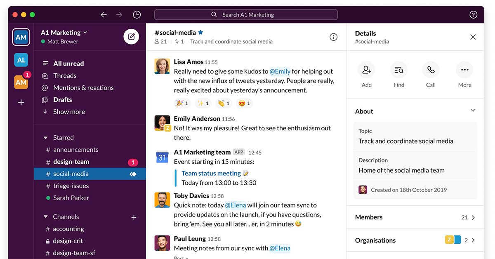Unstar the #social-media channel
The image size is (495, 259).
click(200, 32)
